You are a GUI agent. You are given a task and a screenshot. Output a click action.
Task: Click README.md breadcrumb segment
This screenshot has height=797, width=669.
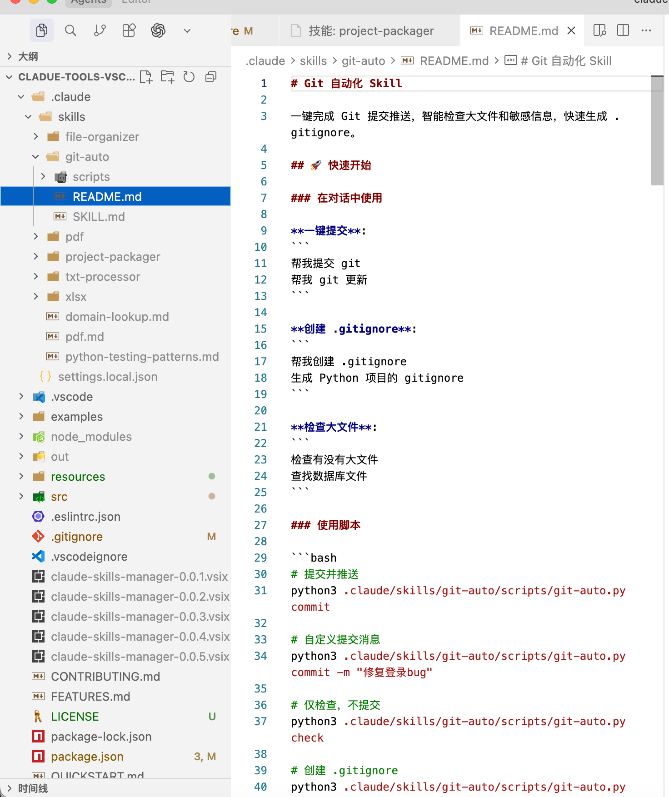tap(445, 61)
